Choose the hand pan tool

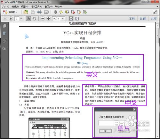point(34,19)
